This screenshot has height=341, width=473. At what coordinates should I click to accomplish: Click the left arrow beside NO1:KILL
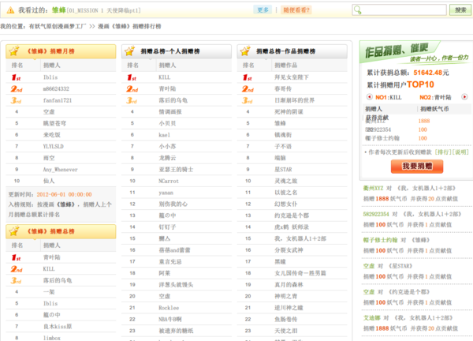click(x=369, y=96)
